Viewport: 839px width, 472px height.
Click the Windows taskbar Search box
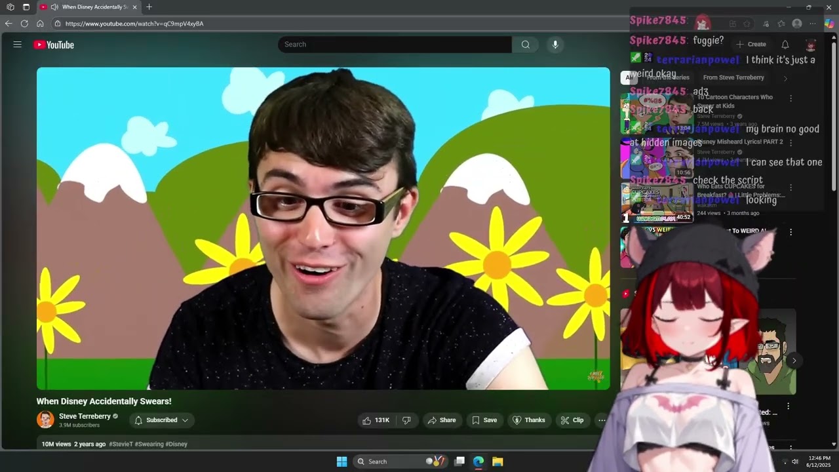point(400,462)
